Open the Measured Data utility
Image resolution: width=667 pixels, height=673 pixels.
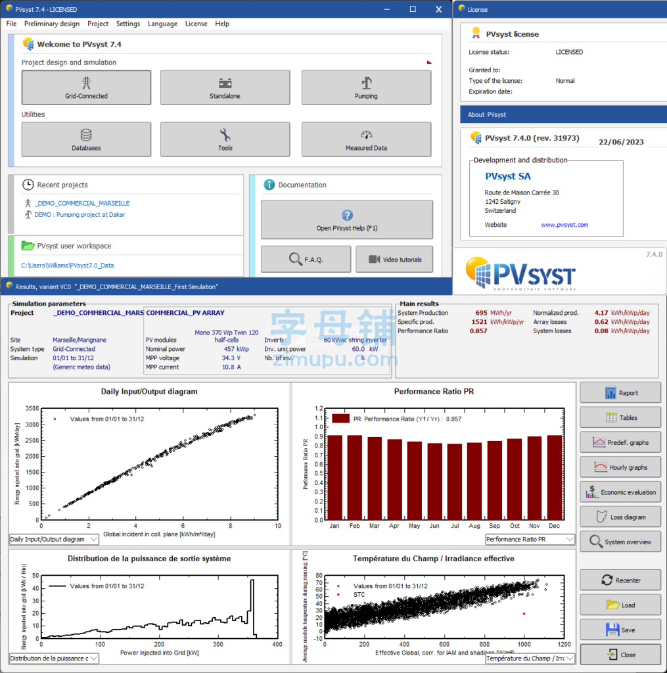tap(366, 139)
